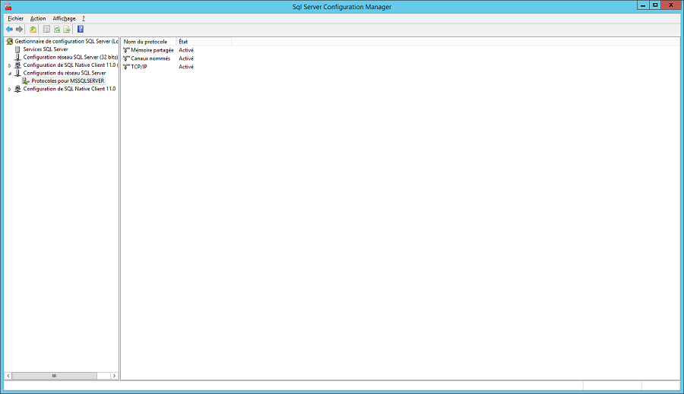Sort by État column header
The height and width of the screenshot is (394, 684).
pyautogui.click(x=204, y=42)
